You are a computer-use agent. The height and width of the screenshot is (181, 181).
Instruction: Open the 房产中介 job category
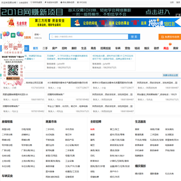click(114, 171)
